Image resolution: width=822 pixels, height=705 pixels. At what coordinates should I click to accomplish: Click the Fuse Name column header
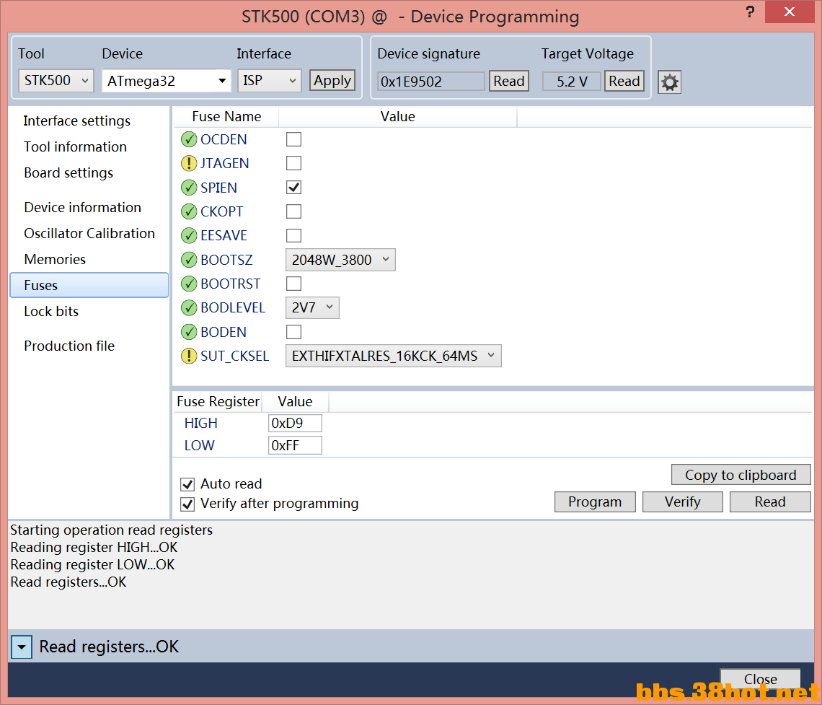click(x=226, y=117)
